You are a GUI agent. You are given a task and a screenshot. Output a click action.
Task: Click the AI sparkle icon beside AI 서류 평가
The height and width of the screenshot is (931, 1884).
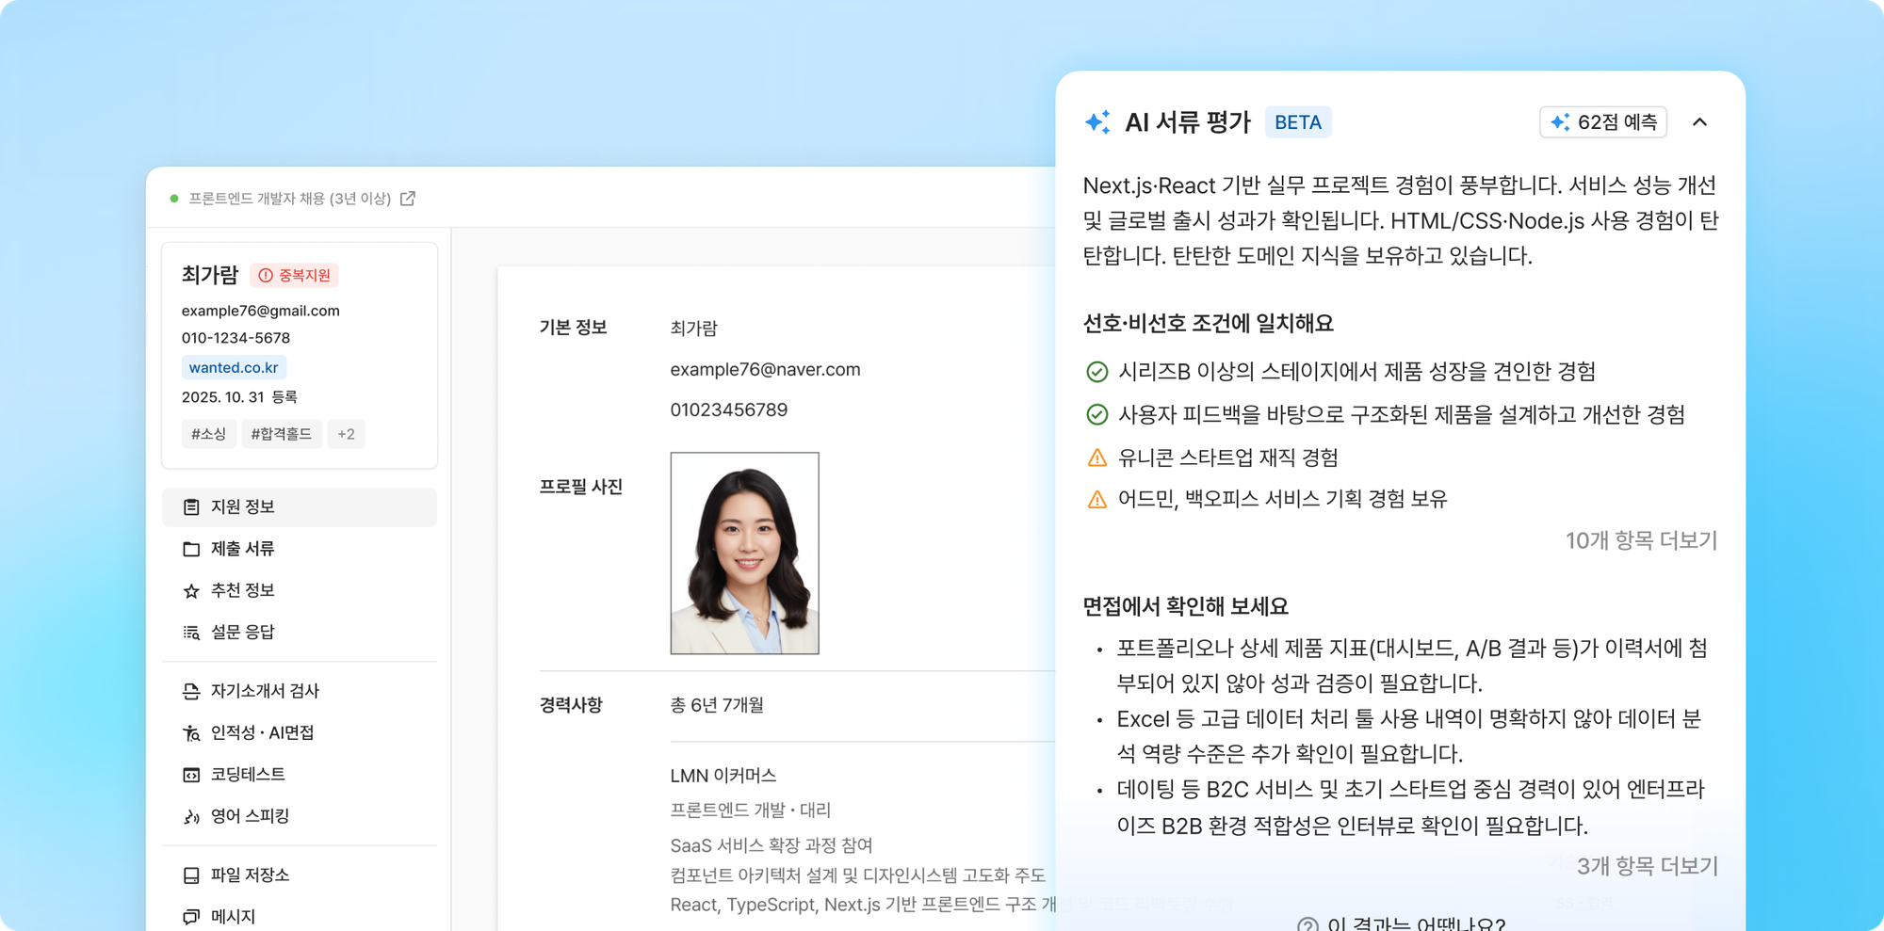tap(1097, 122)
